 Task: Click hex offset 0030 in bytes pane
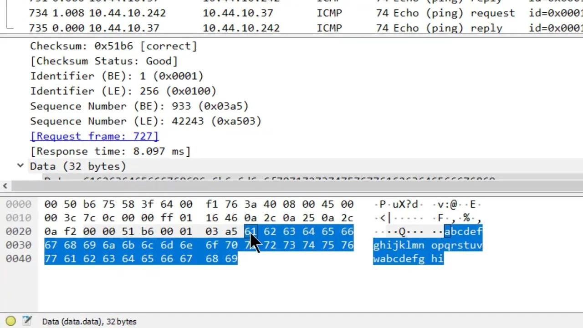pos(19,245)
